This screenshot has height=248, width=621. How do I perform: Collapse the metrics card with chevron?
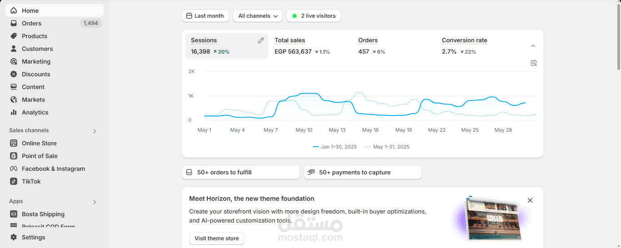tap(533, 46)
